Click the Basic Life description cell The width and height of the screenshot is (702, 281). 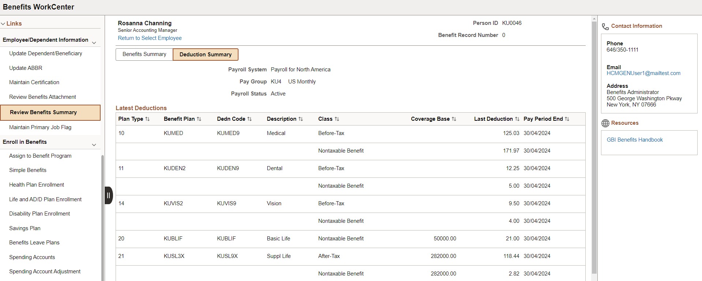pyautogui.click(x=278, y=239)
